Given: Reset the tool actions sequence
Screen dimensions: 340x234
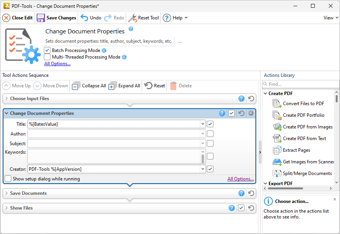Looking at the screenshot, I should click(154, 86).
